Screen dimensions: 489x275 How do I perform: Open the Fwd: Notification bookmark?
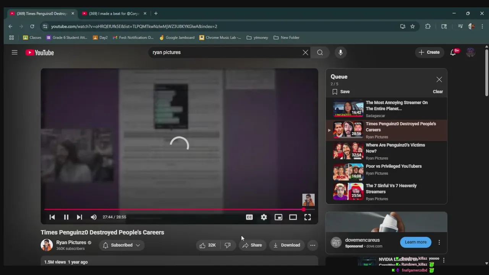tap(133, 37)
